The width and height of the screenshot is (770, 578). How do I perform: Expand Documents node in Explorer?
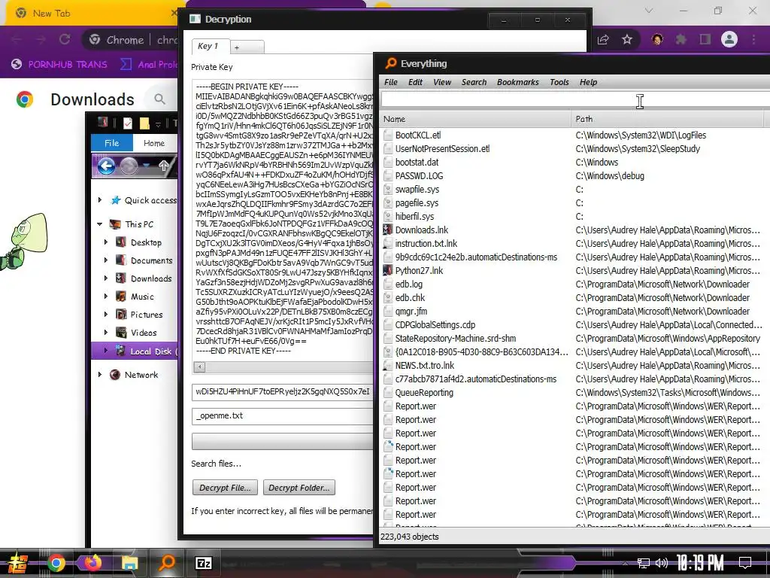[x=105, y=260]
